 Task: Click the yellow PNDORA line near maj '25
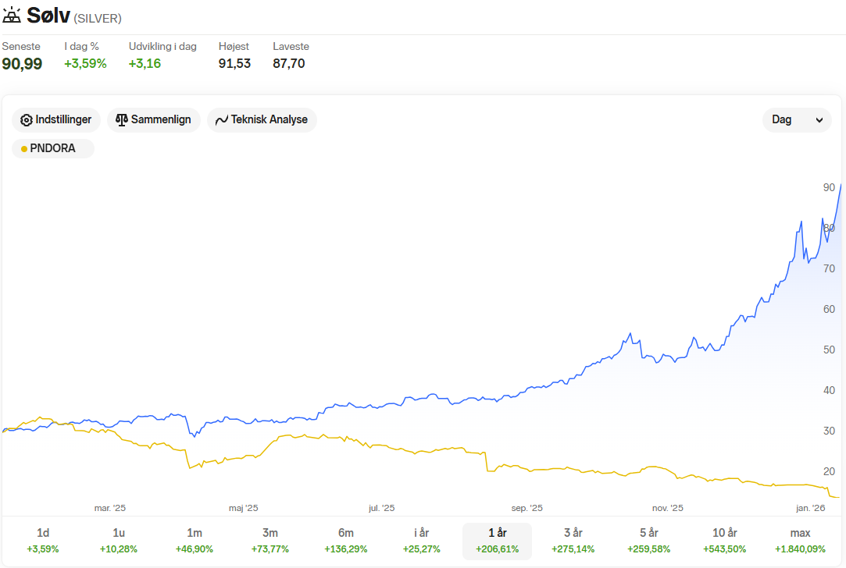(243, 458)
